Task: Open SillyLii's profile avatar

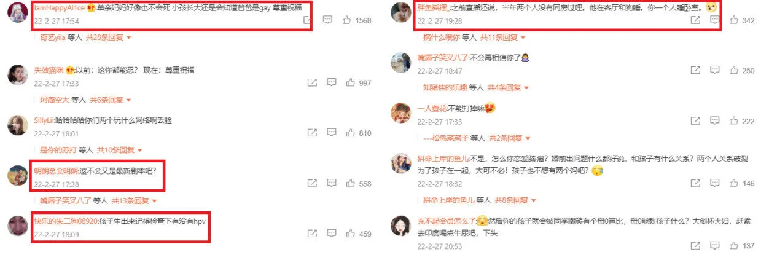Action: click(17, 125)
